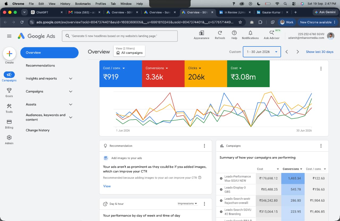This screenshot has height=221, width=340.
Task: Click the account profile avatar in Google Ads
Action: coord(331,36)
